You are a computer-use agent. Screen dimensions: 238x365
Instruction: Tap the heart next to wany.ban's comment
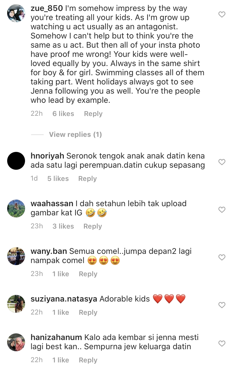222,257
